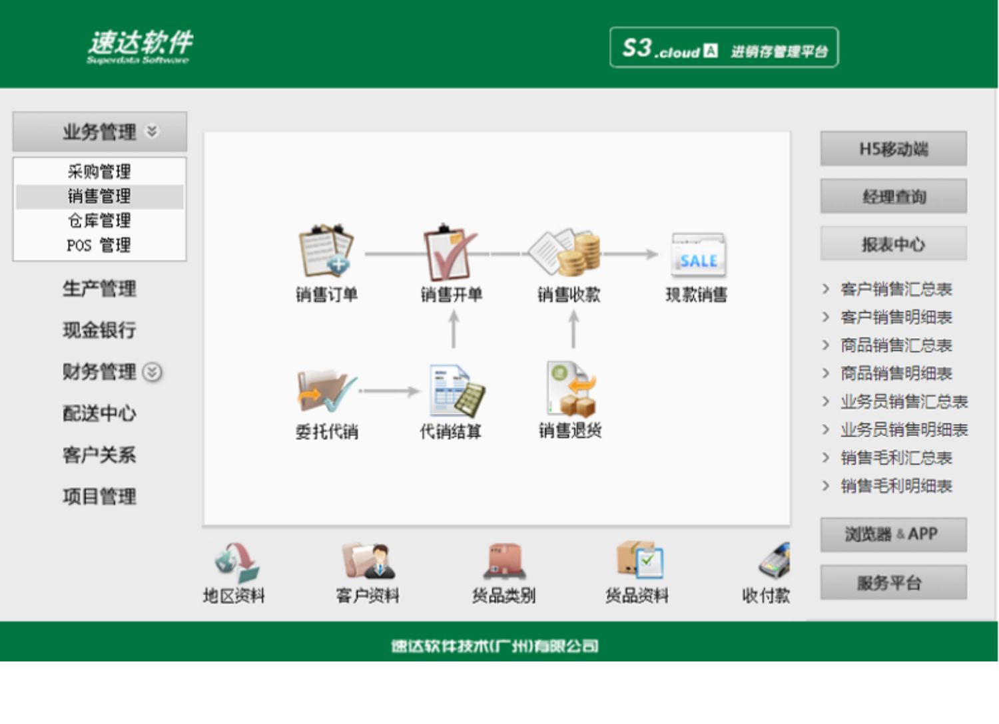Open the 经理查询 button
This screenshot has height=724, width=999.
[x=893, y=196]
